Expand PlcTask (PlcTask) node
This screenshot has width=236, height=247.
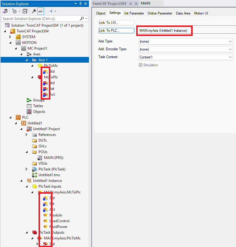[x=26, y=169]
